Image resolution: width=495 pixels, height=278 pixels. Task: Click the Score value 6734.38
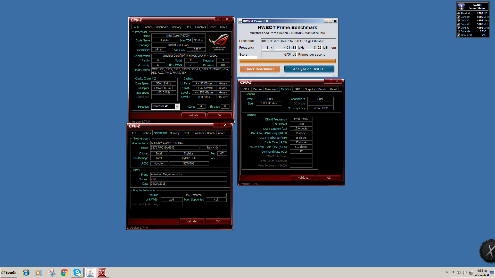coord(279,54)
